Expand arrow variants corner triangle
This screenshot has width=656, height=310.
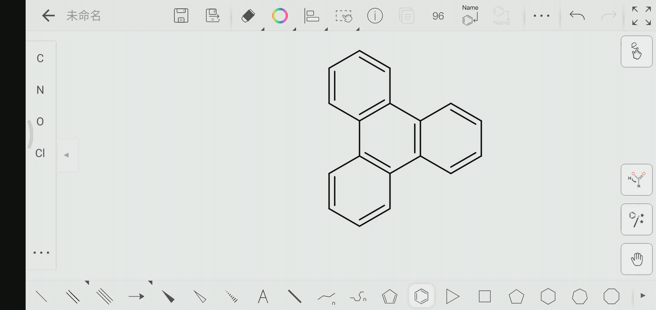(x=150, y=283)
